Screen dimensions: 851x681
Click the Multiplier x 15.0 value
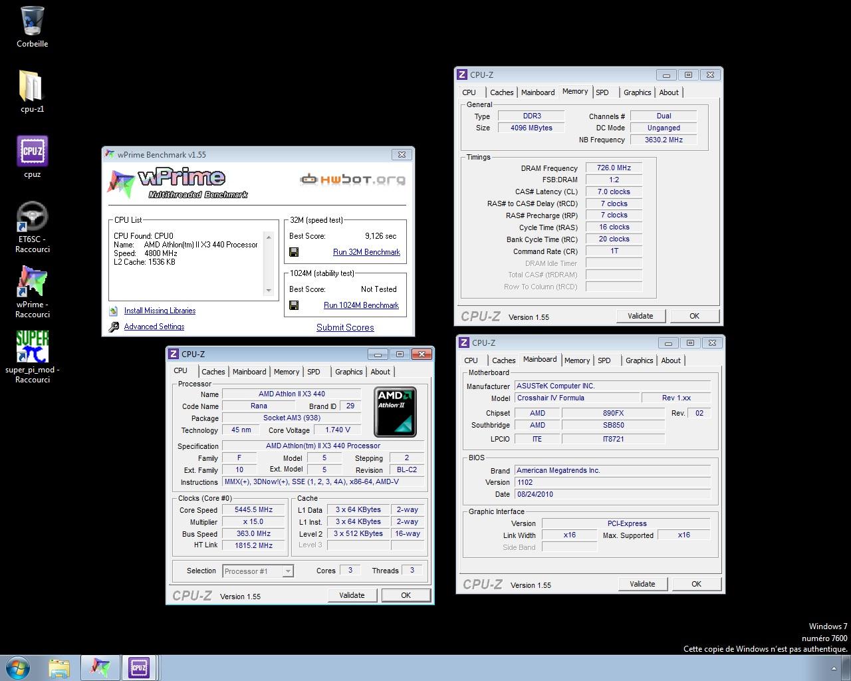[253, 522]
